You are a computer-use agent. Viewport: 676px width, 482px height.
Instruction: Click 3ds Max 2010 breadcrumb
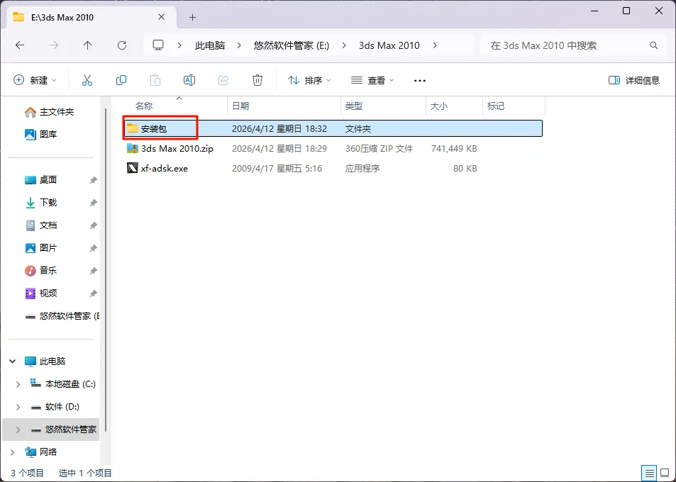[389, 45]
